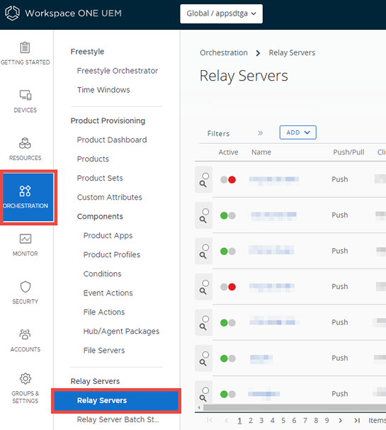
Task: Select radio button of first relay server row
Action: (205, 176)
